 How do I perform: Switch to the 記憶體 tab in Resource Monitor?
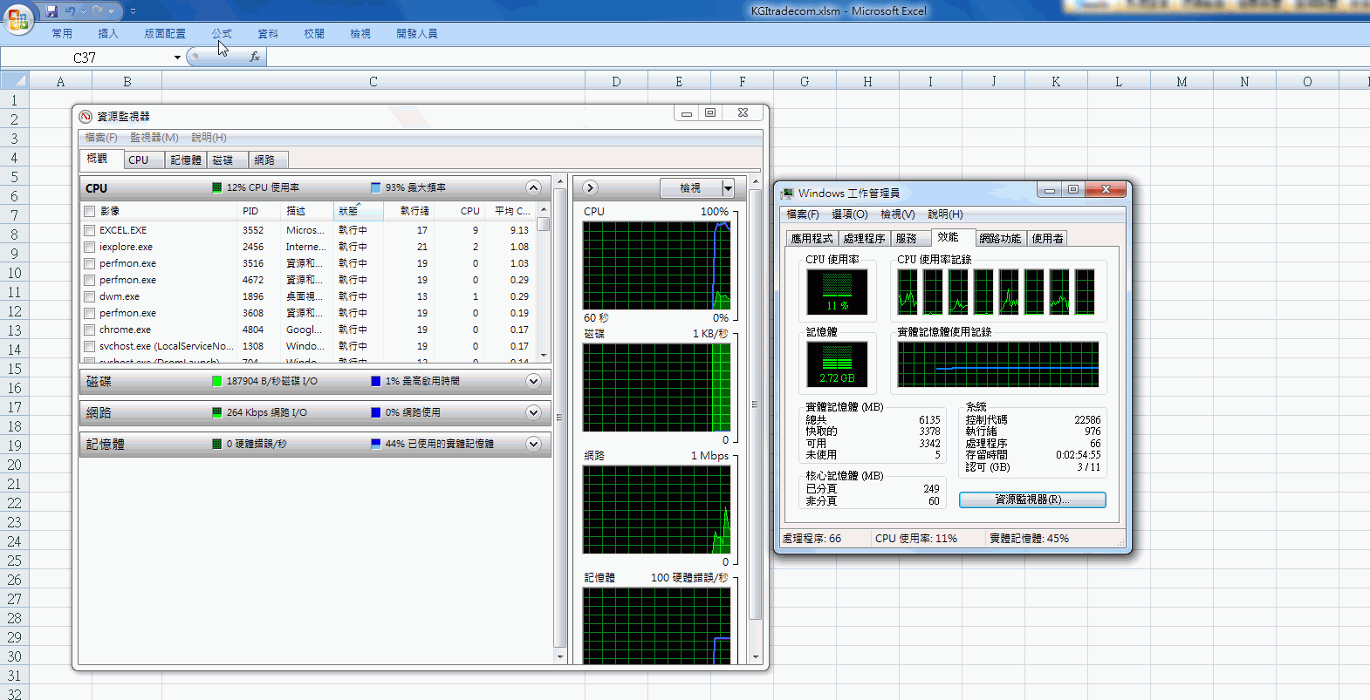[x=186, y=160]
